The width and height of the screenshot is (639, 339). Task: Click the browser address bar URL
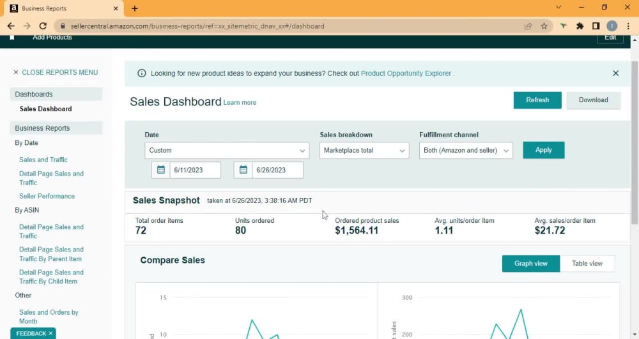click(x=197, y=26)
